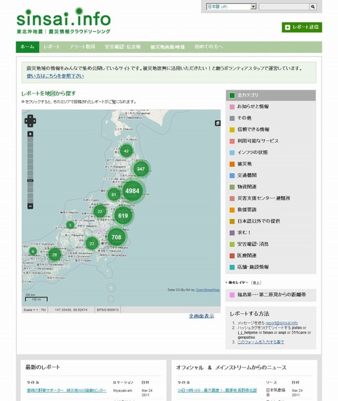Open the map layer switcher icon
Image resolution: width=338 pixels, height=401 pixels.
tap(218, 124)
